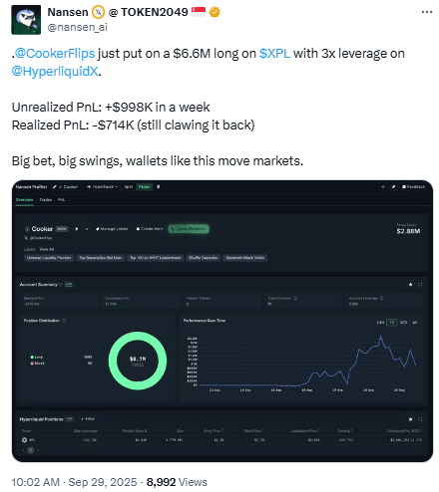Open the @HyperliquidX mention link

click(55, 72)
